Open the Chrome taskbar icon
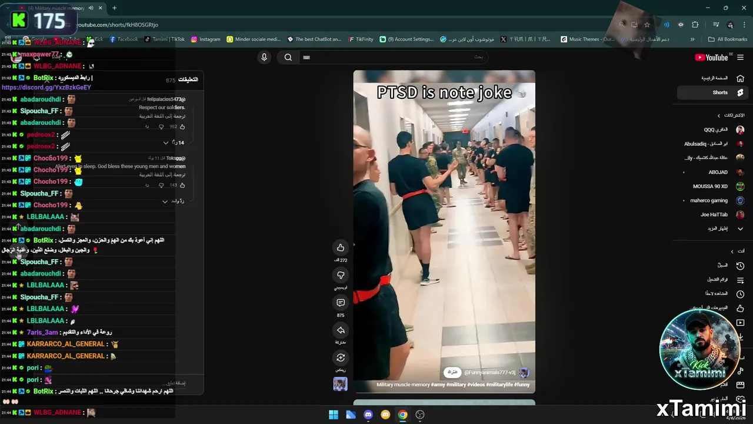 tap(402, 415)
